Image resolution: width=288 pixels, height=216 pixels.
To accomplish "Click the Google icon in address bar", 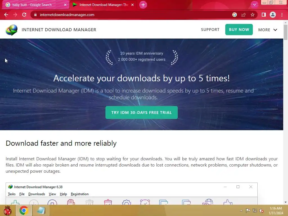I will (x=234, y=15).
